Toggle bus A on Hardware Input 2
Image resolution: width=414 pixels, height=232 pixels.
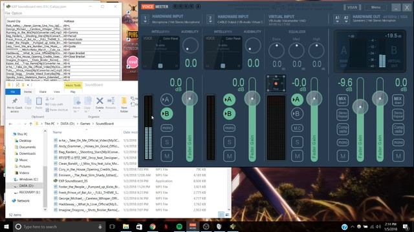click(x=229, y=99)
